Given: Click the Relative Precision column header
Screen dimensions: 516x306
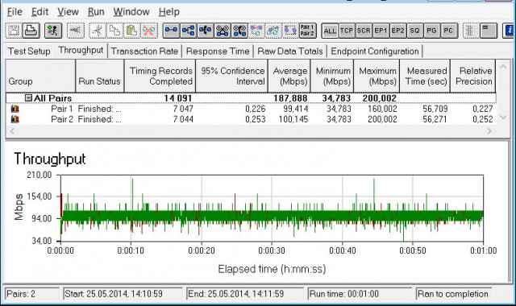Looking at the screenshot, I should point(473,76).
